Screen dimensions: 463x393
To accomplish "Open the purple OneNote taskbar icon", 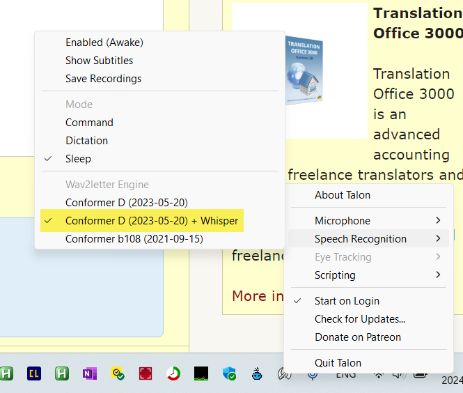I will (x=90, y=373).
